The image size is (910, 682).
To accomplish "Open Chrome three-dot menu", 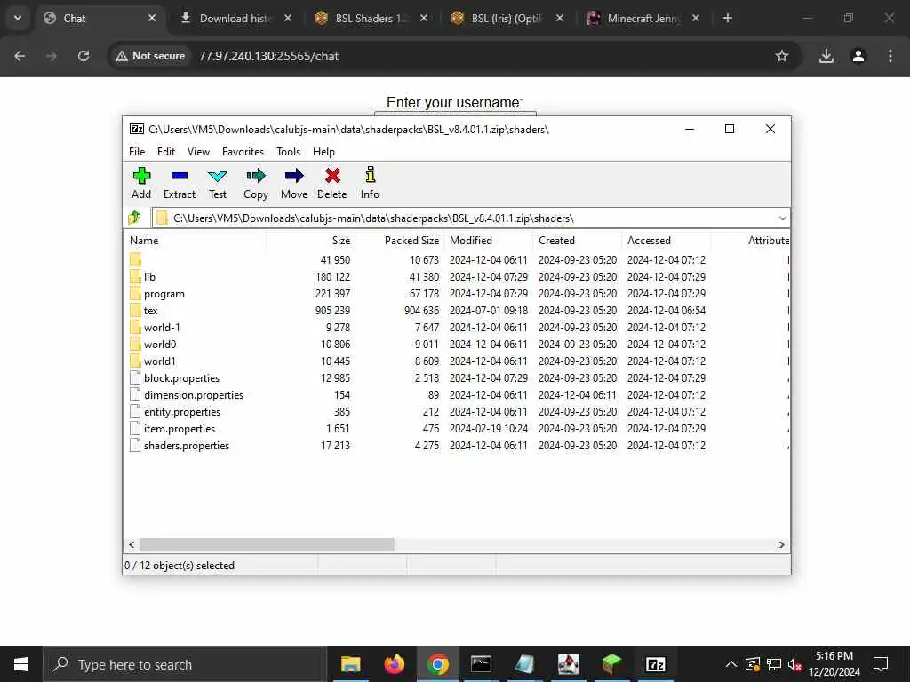I will click(890, 56).
